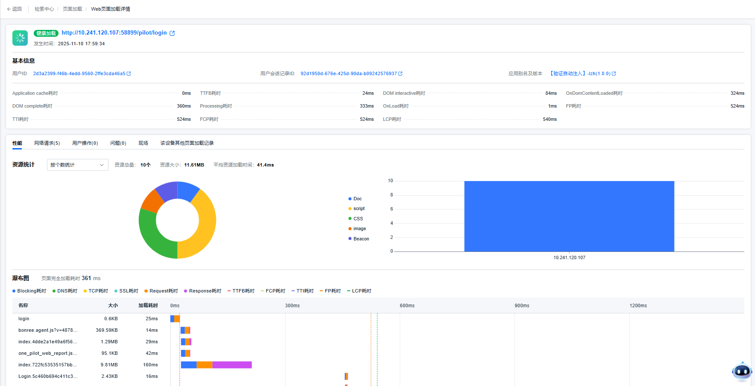Open the external link icon beside the page URL
The height and width of the screenshot is (386, 755).
click(x=172, y=33)
